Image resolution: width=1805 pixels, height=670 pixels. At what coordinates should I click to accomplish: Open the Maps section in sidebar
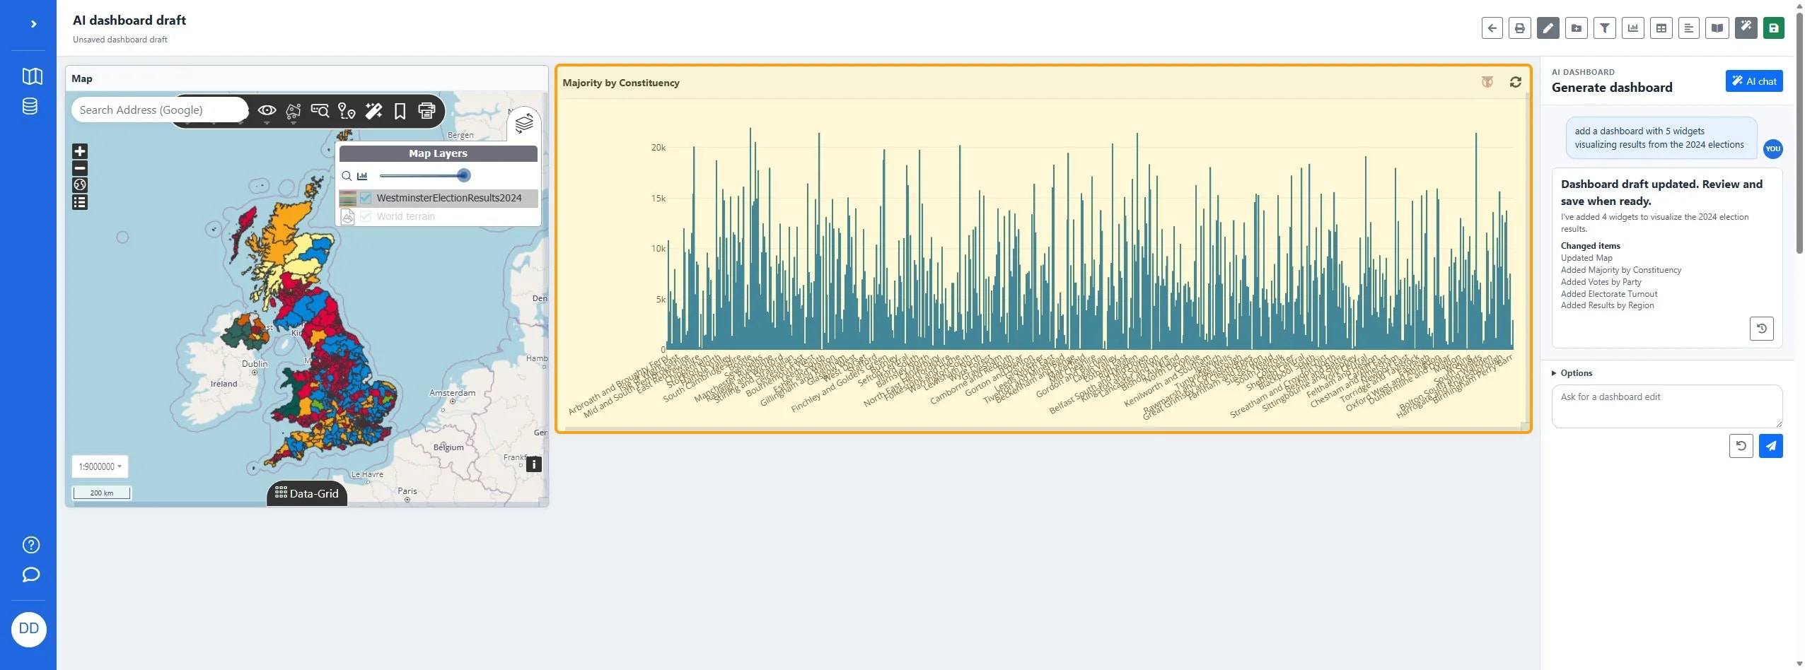tap(33, 76)
